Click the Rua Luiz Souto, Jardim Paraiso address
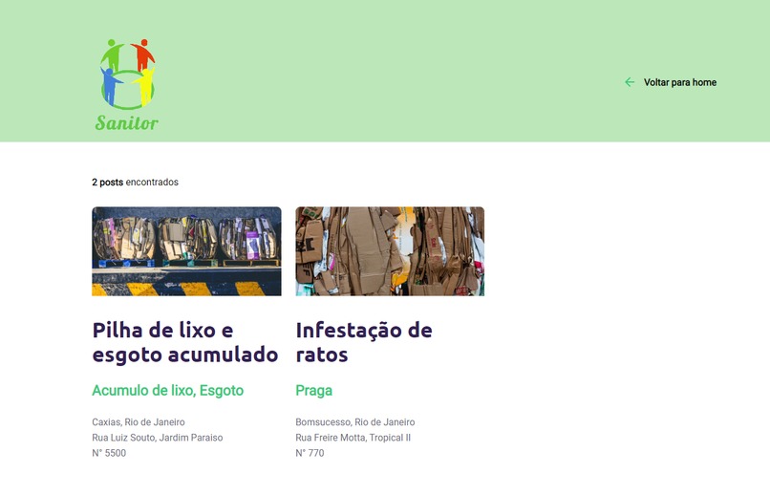Screen dimensions: 770x495 (157, 438)
